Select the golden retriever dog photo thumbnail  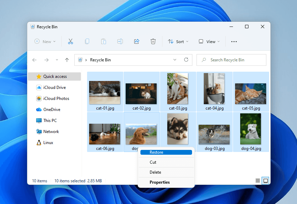coord(141,134)
